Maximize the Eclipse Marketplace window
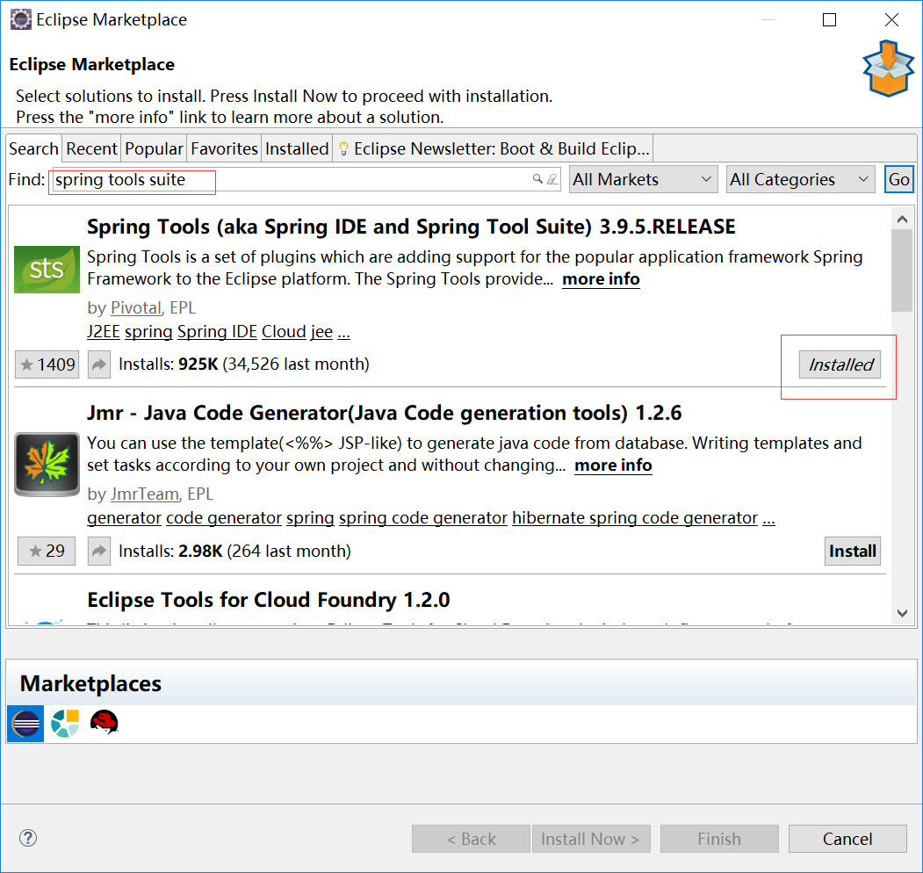923x873 pixels. coord(829,19)
